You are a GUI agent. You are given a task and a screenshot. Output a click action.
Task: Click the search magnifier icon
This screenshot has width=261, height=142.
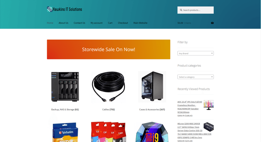pos(181,10)
